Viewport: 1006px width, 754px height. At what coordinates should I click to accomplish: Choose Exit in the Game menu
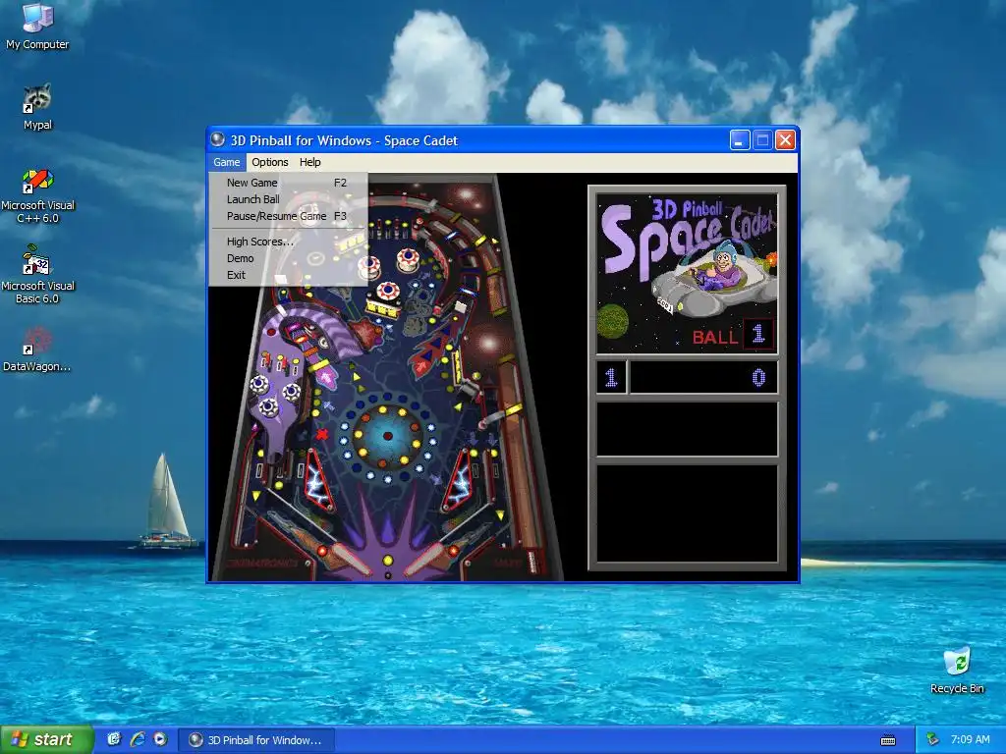(288, 275)
